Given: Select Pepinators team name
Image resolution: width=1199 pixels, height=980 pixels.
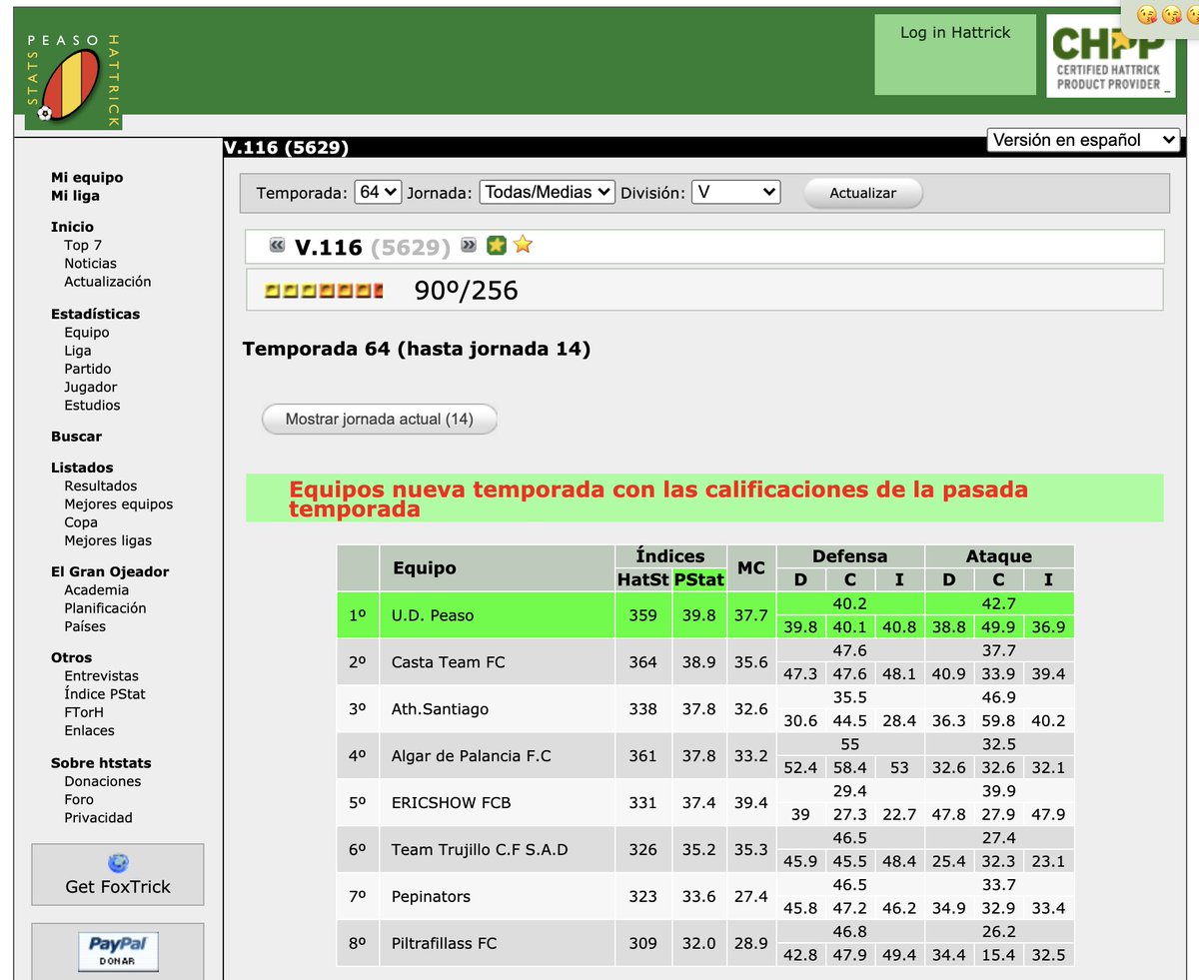Looking at the screenshot, I should click(431, 897).
